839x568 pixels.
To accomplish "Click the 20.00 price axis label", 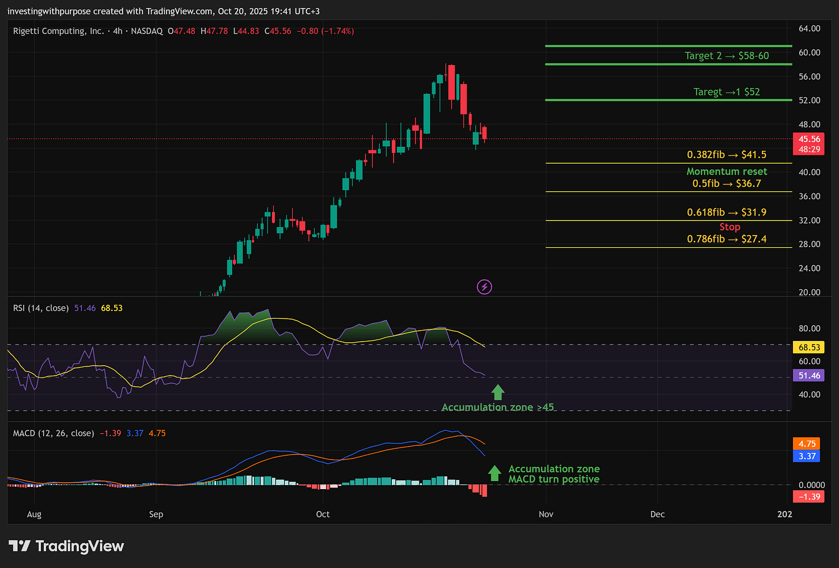I will (x=809, y=292).
